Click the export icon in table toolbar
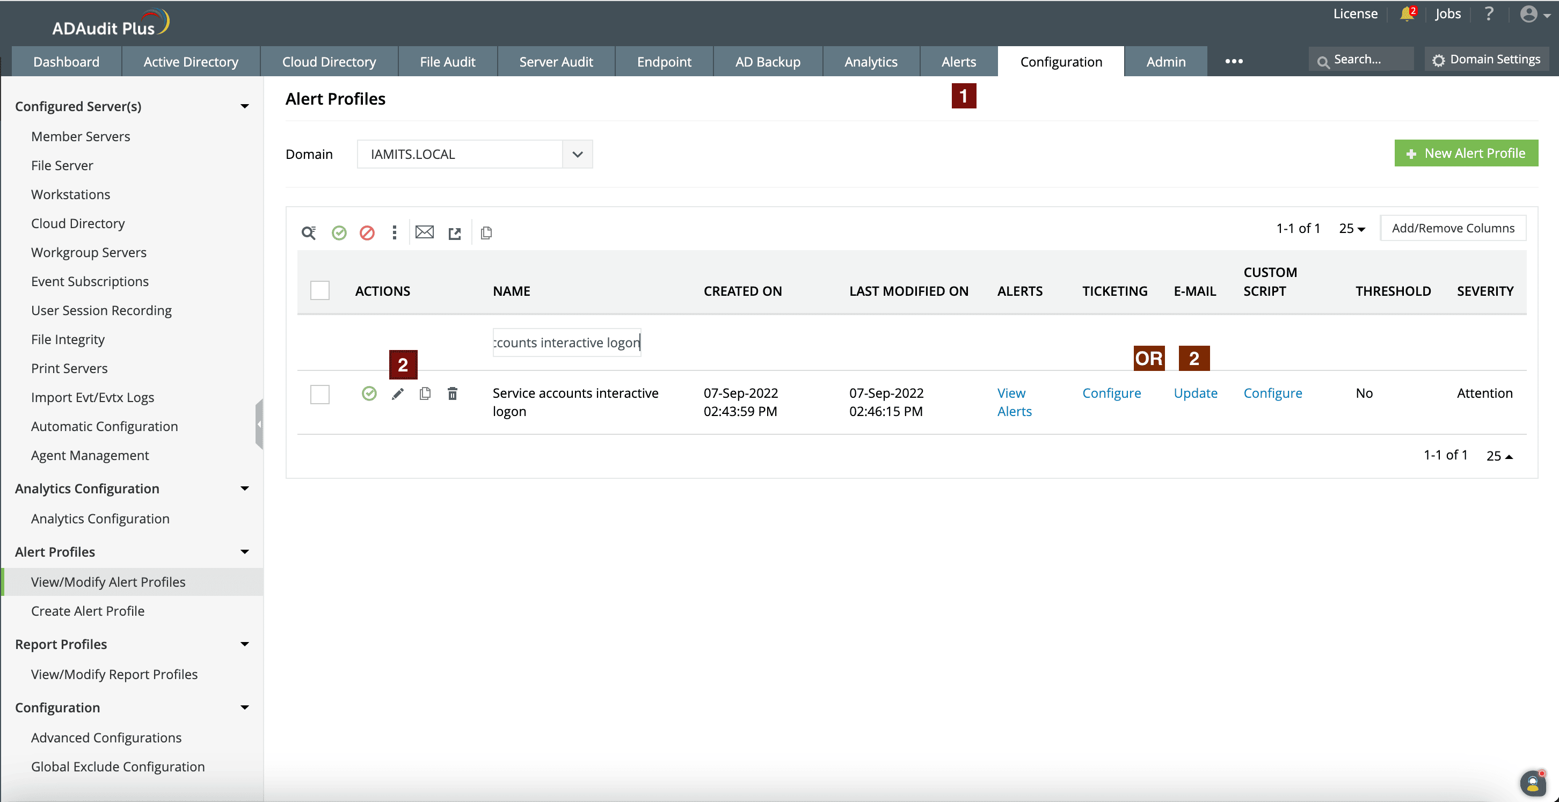The width and height of the screenshot is (1559, 802). (x=455, y=233)
